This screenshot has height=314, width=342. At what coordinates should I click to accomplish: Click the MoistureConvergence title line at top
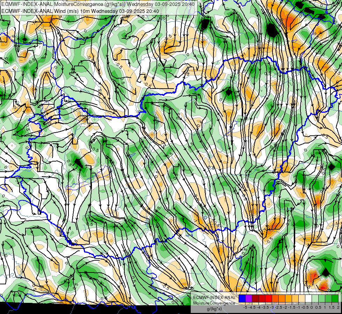(x=98, y=4)
